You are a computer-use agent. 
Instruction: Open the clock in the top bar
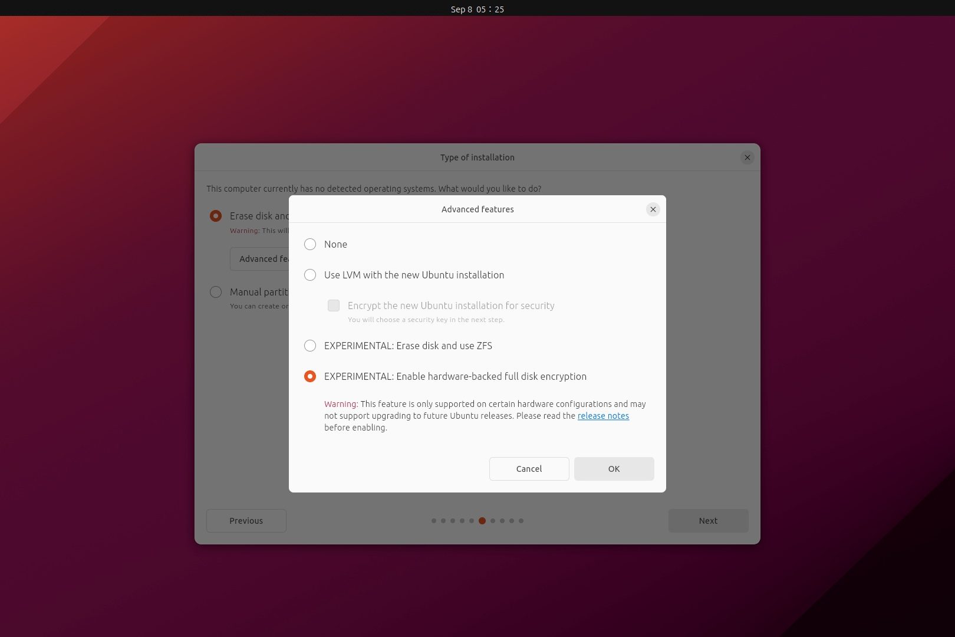point(477,9)
